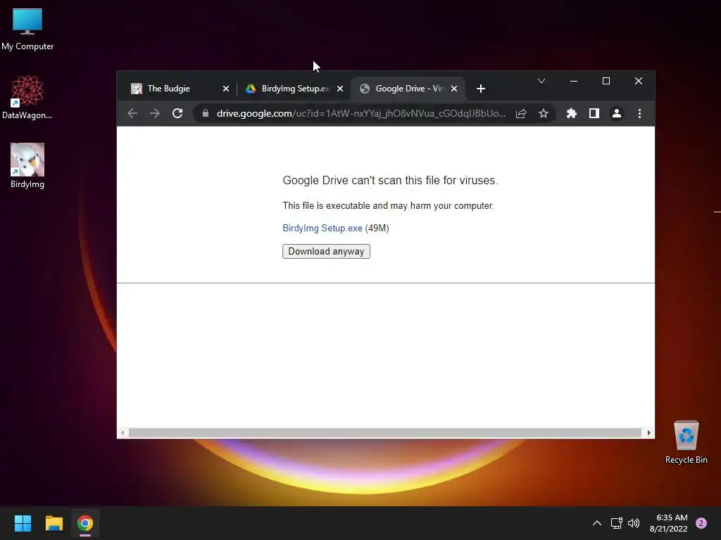Click 'This file is executable' text
Viewport: 721px width, 540px height.
(x=388, y=206)
